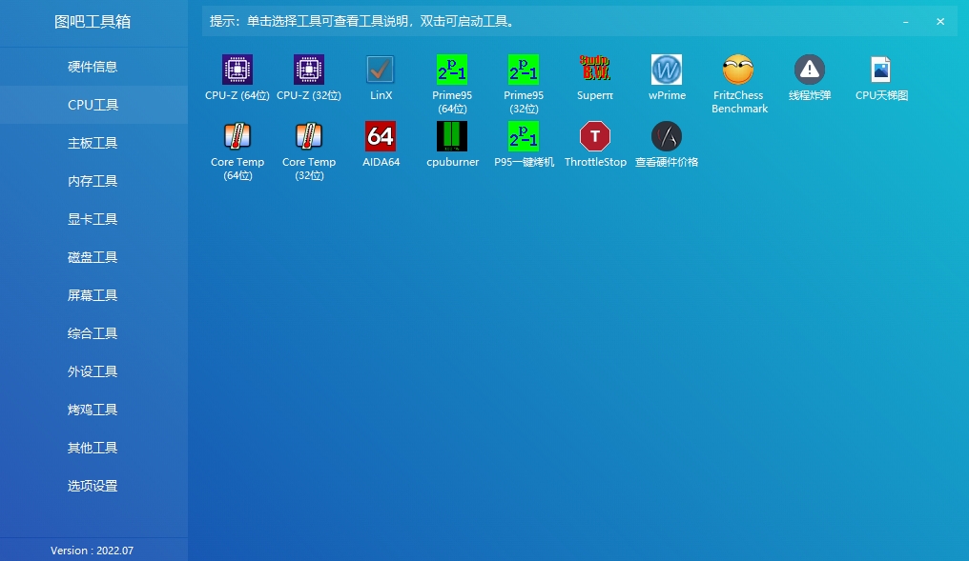Select the Core Temp (64位) icon
Screen dimensions: 969x561
coord(237,136)
